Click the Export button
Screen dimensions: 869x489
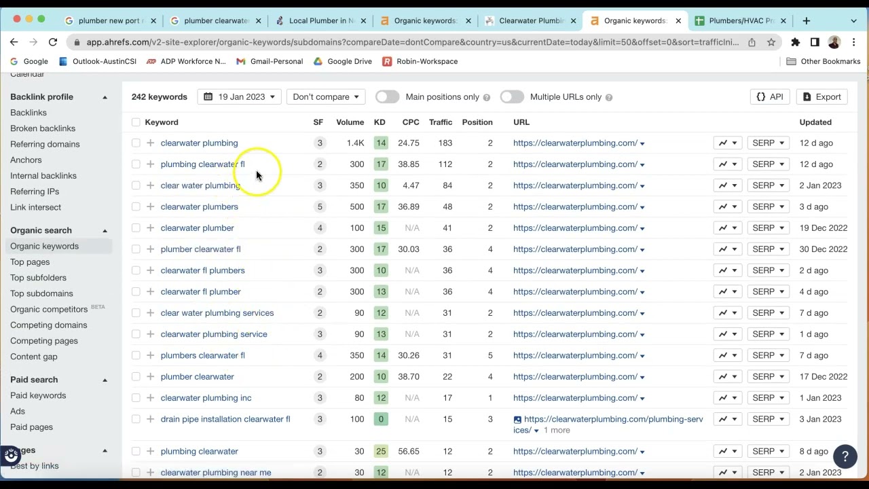tap(821, 97)
